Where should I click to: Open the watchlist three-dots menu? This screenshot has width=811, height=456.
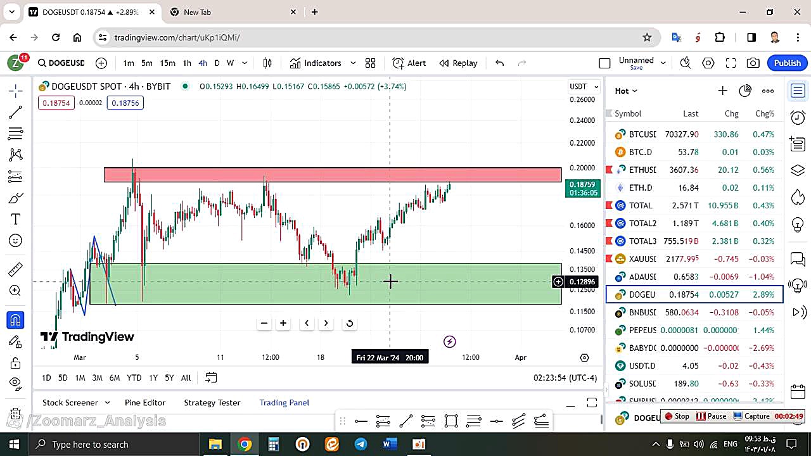point(768,91)
